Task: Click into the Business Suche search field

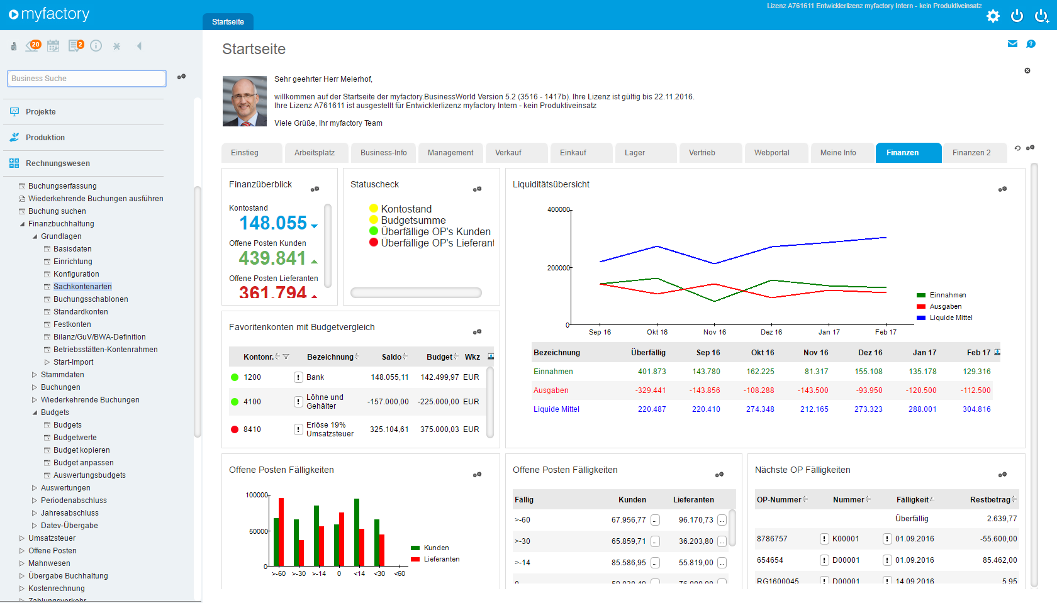Action: pyautogui.click(x=86, y=79)
